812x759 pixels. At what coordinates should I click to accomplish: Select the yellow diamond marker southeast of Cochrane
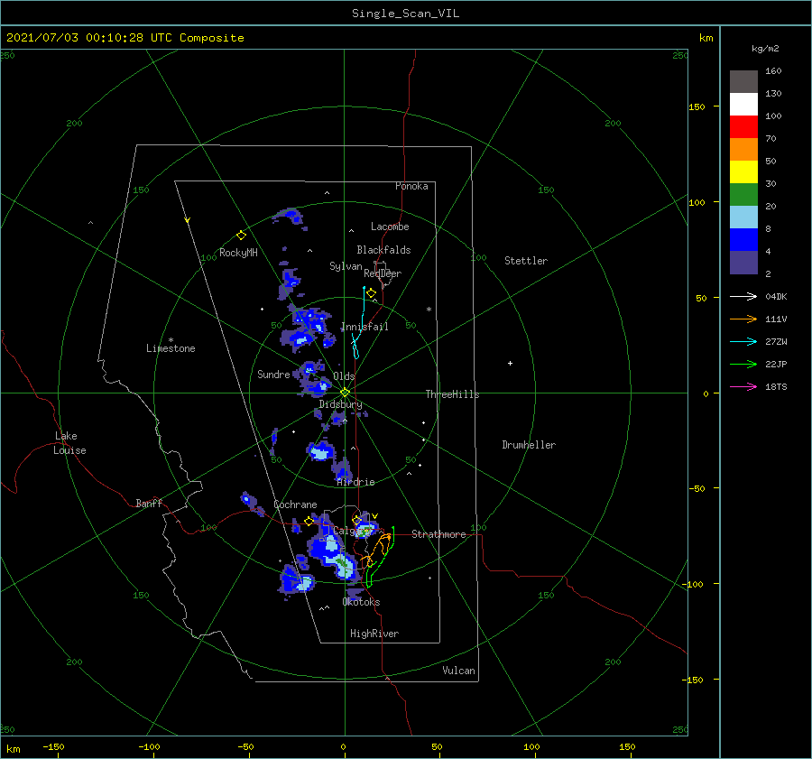[309, 521]
